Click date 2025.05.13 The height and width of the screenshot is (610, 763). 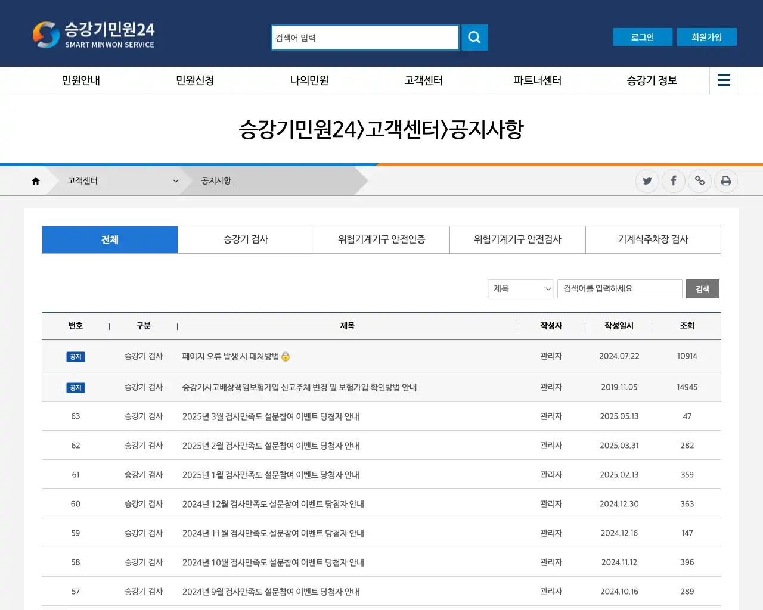click(619, 416)
